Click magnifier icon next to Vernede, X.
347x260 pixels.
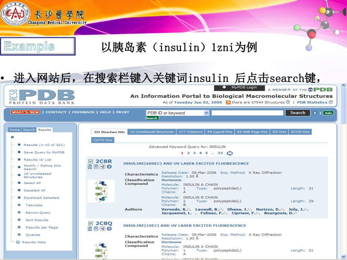[188, 209]
